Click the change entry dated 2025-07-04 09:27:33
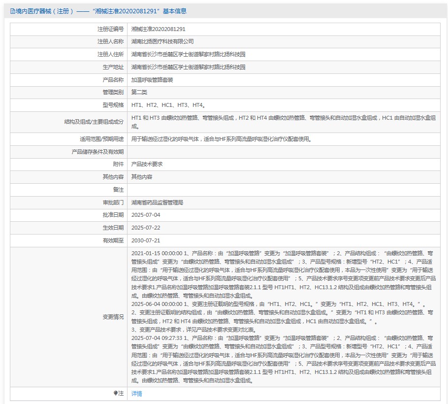Image resolution: width=448 pixels, height=404 pixels. (284, 359)
